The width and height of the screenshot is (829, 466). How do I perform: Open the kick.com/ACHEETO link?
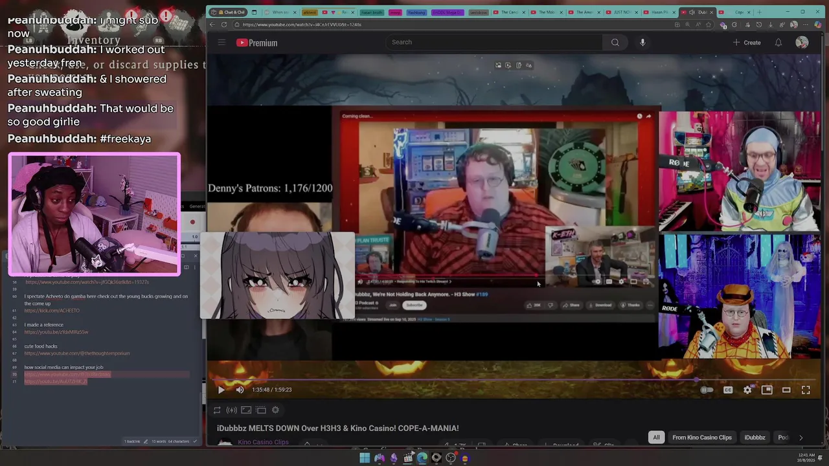click(x=52, y=311)
